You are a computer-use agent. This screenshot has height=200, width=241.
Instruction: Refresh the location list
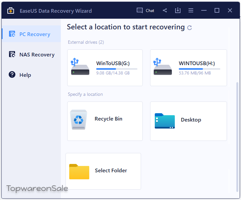point(190,28)
